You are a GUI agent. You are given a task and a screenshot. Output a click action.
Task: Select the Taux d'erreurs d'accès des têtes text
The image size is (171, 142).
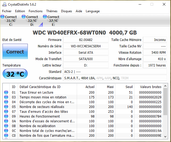tap(44, 111)
